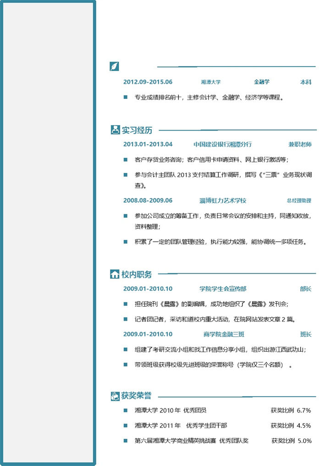Viewport: 330px width, 466px height.
Task: Click the line 记者团记者，采访和道校内重大活动
Action: (x=215, y=319)
